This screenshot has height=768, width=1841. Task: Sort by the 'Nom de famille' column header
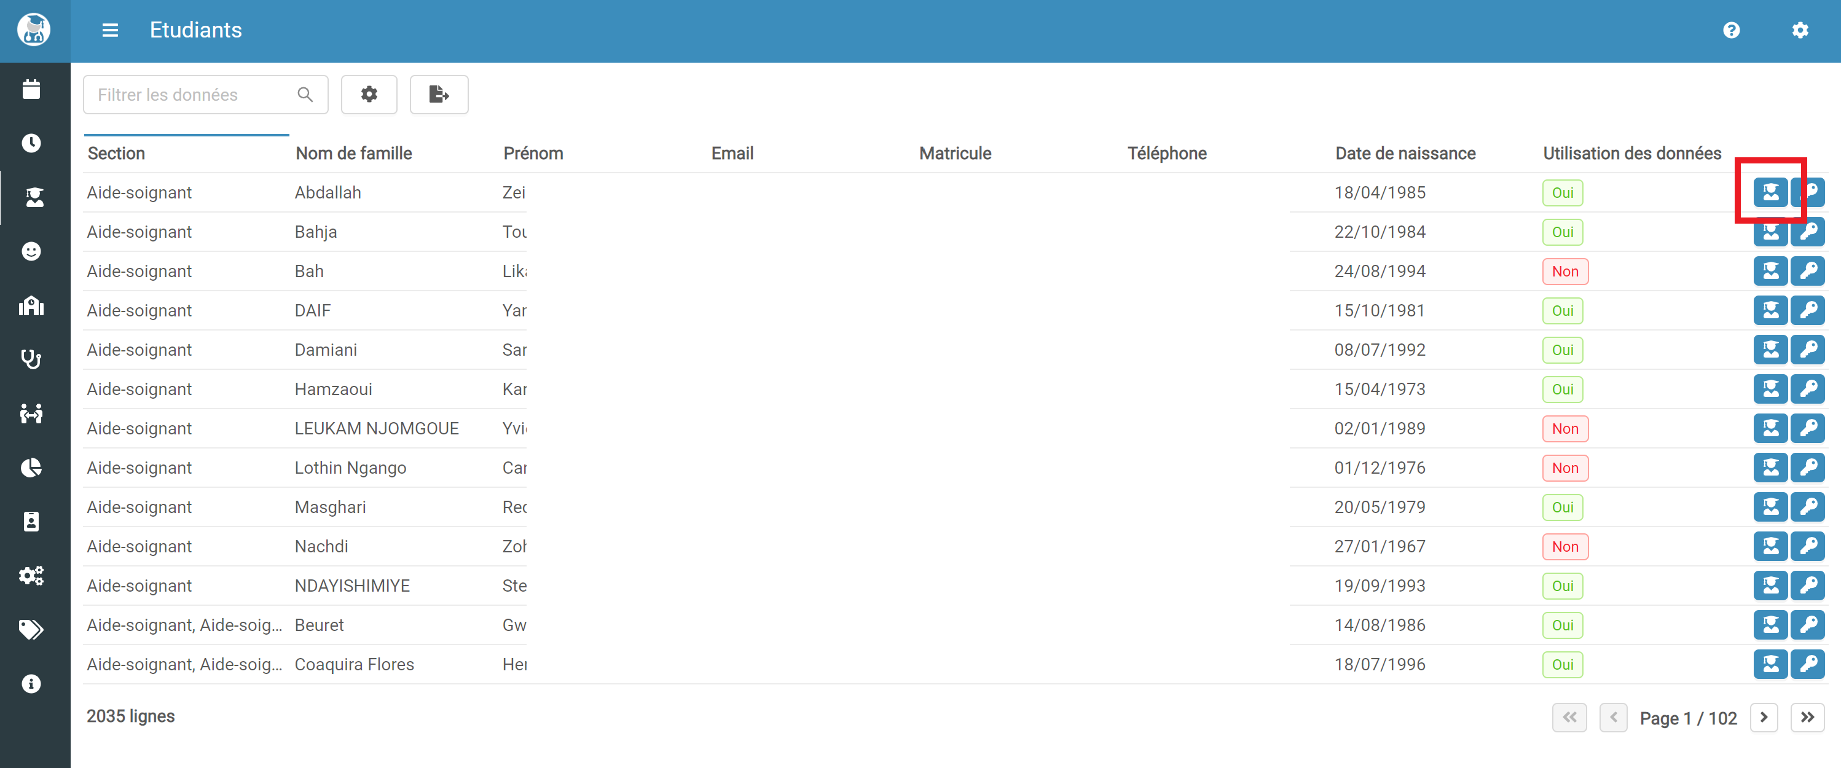click(x=354, y=153)
